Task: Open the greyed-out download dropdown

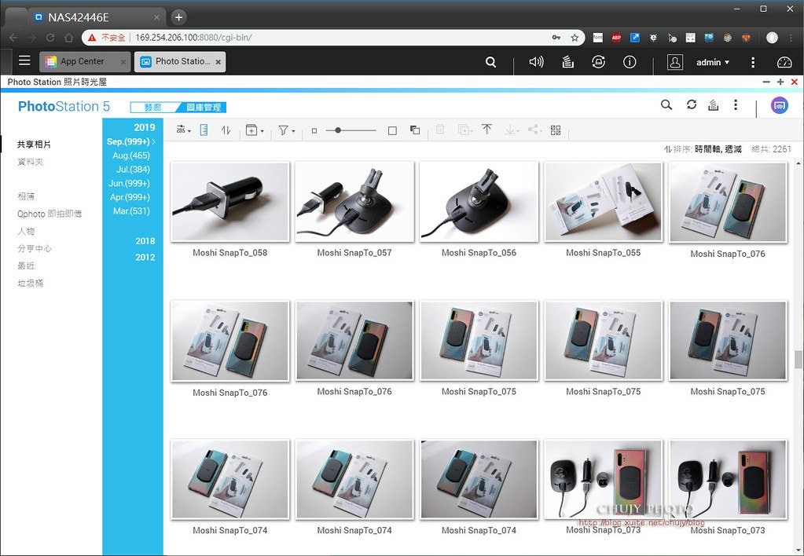Action: pyautogui.click(x=511, y=130)
